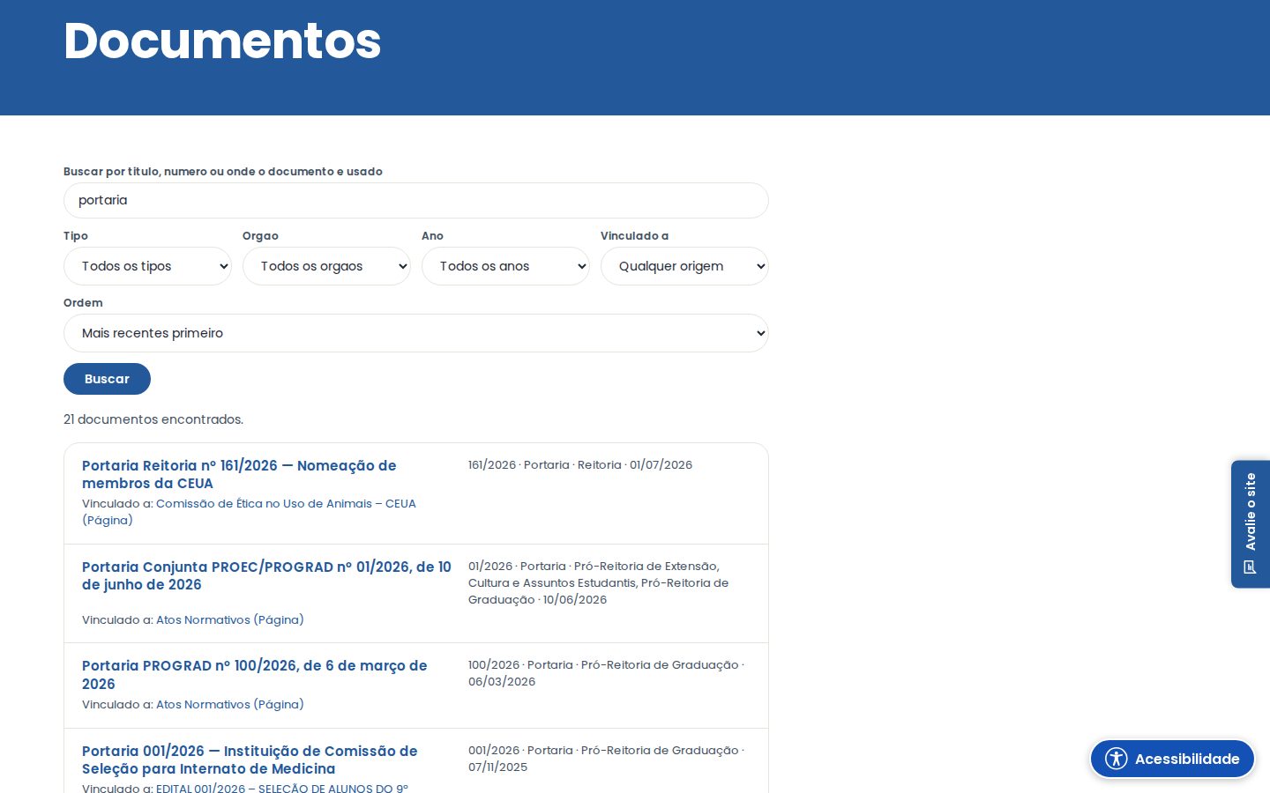
Task: Follow Atos Normativos link under Portaria Conjunta
Action: 230,619
